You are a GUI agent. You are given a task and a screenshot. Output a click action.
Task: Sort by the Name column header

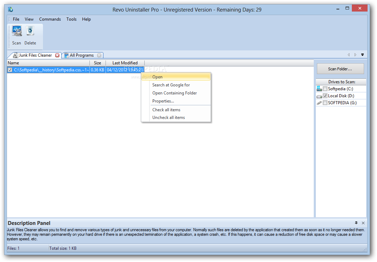48,63
